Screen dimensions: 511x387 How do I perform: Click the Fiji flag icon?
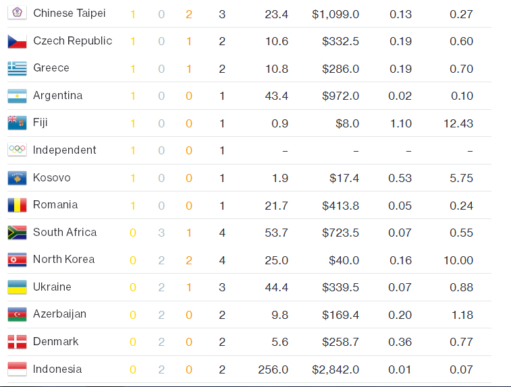[x=17, y=123]
